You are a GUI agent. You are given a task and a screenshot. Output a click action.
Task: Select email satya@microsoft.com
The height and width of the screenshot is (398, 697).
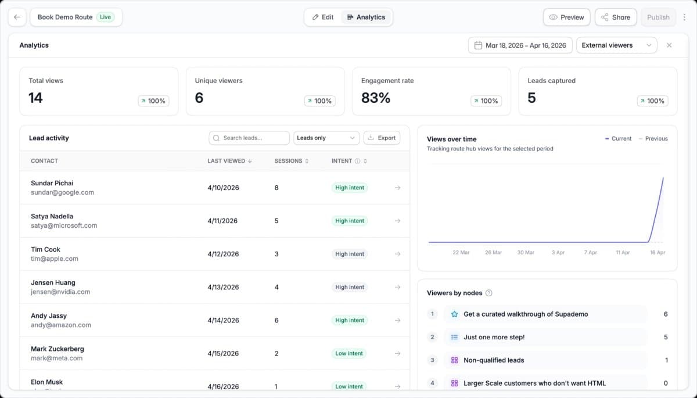click(64, 225)
